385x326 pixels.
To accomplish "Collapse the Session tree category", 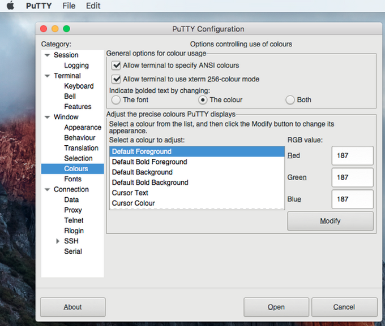I will tap(48, 55).
